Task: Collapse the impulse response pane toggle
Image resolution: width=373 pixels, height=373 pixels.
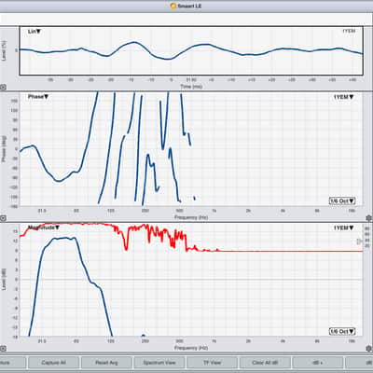Action: coord(3,88)
